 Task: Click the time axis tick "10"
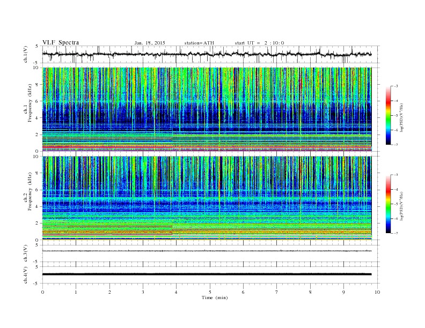tap(377, 292)
